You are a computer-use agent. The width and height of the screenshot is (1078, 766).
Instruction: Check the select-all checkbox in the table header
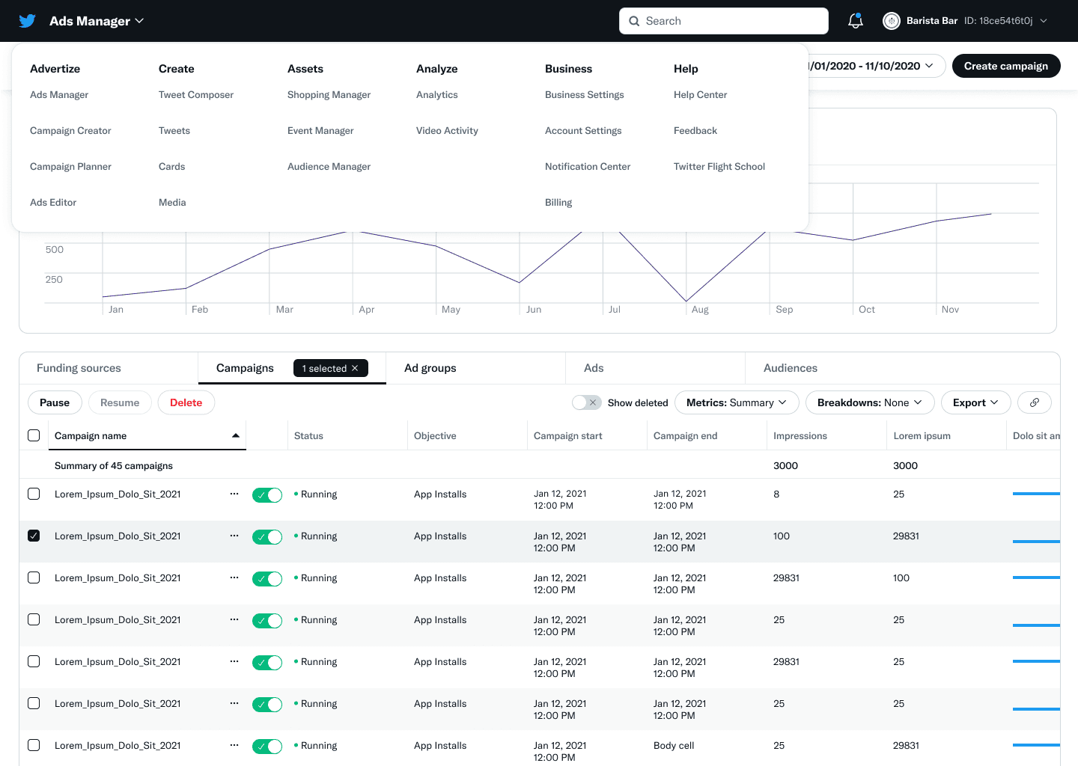(34, 435)
